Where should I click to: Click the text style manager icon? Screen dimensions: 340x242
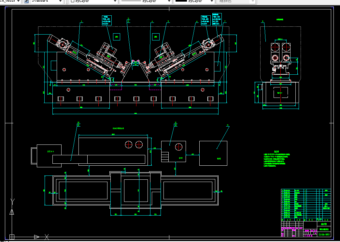tap(26, 1)
